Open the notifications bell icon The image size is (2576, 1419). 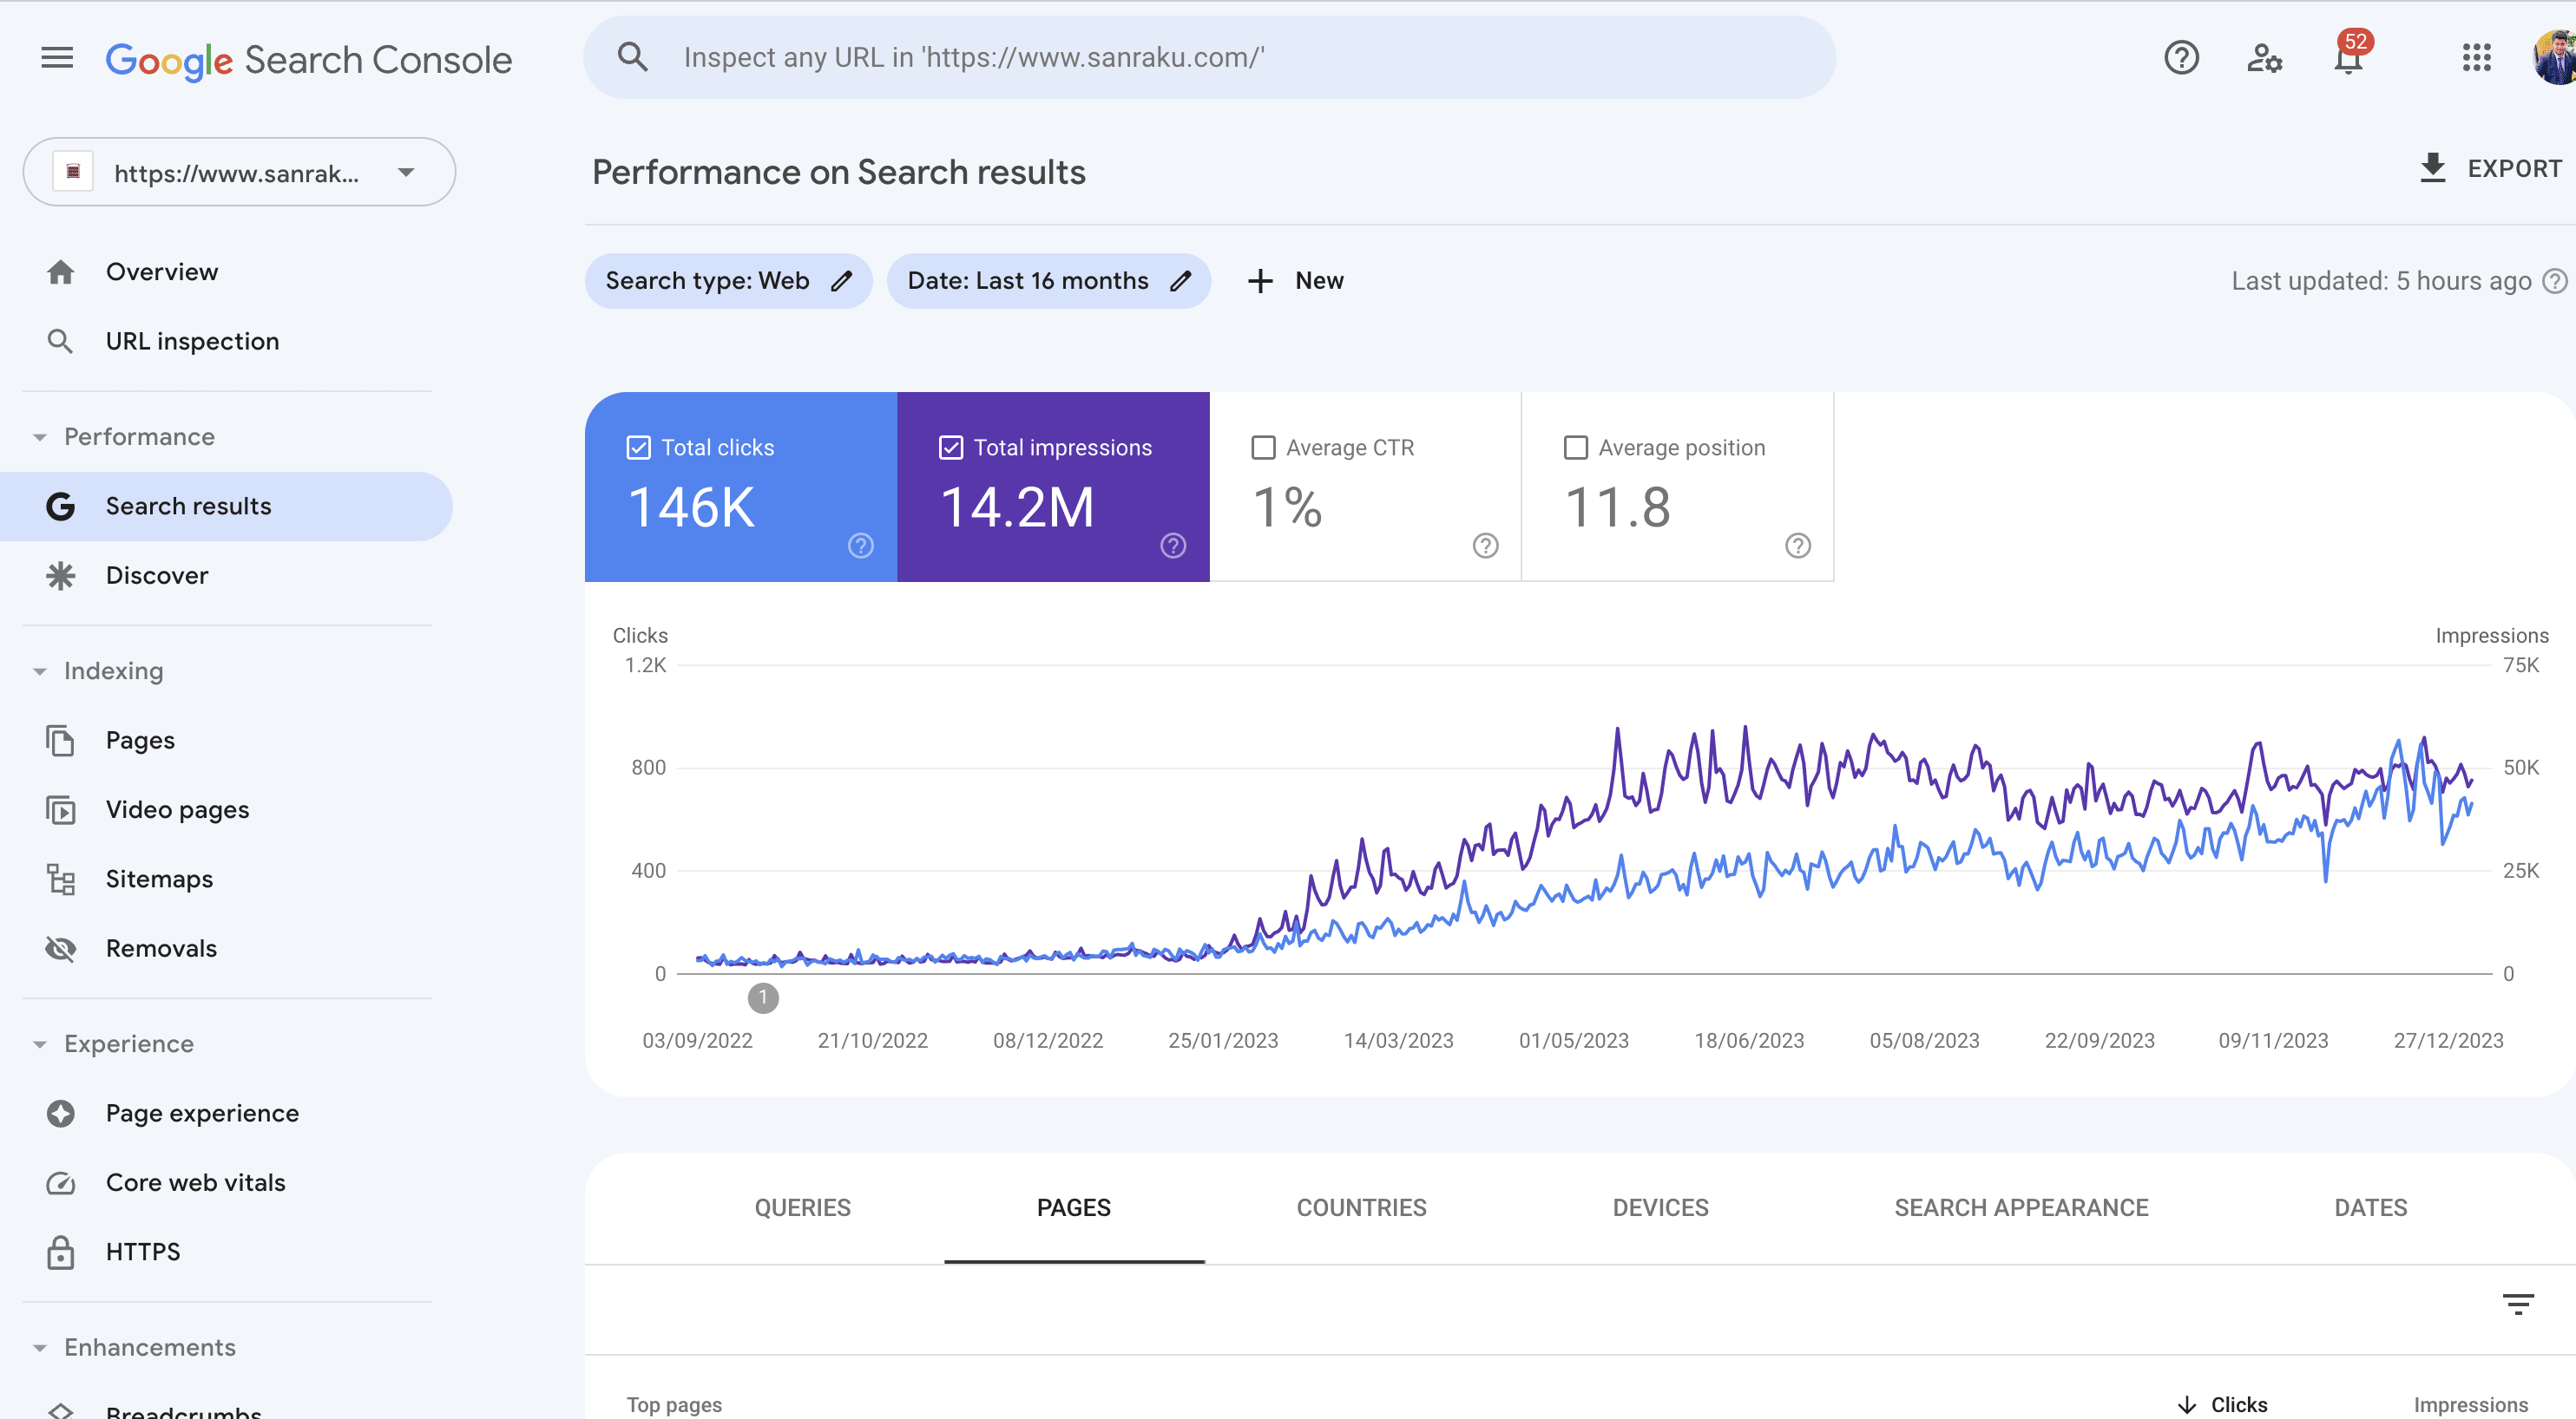coord(2347,56)
